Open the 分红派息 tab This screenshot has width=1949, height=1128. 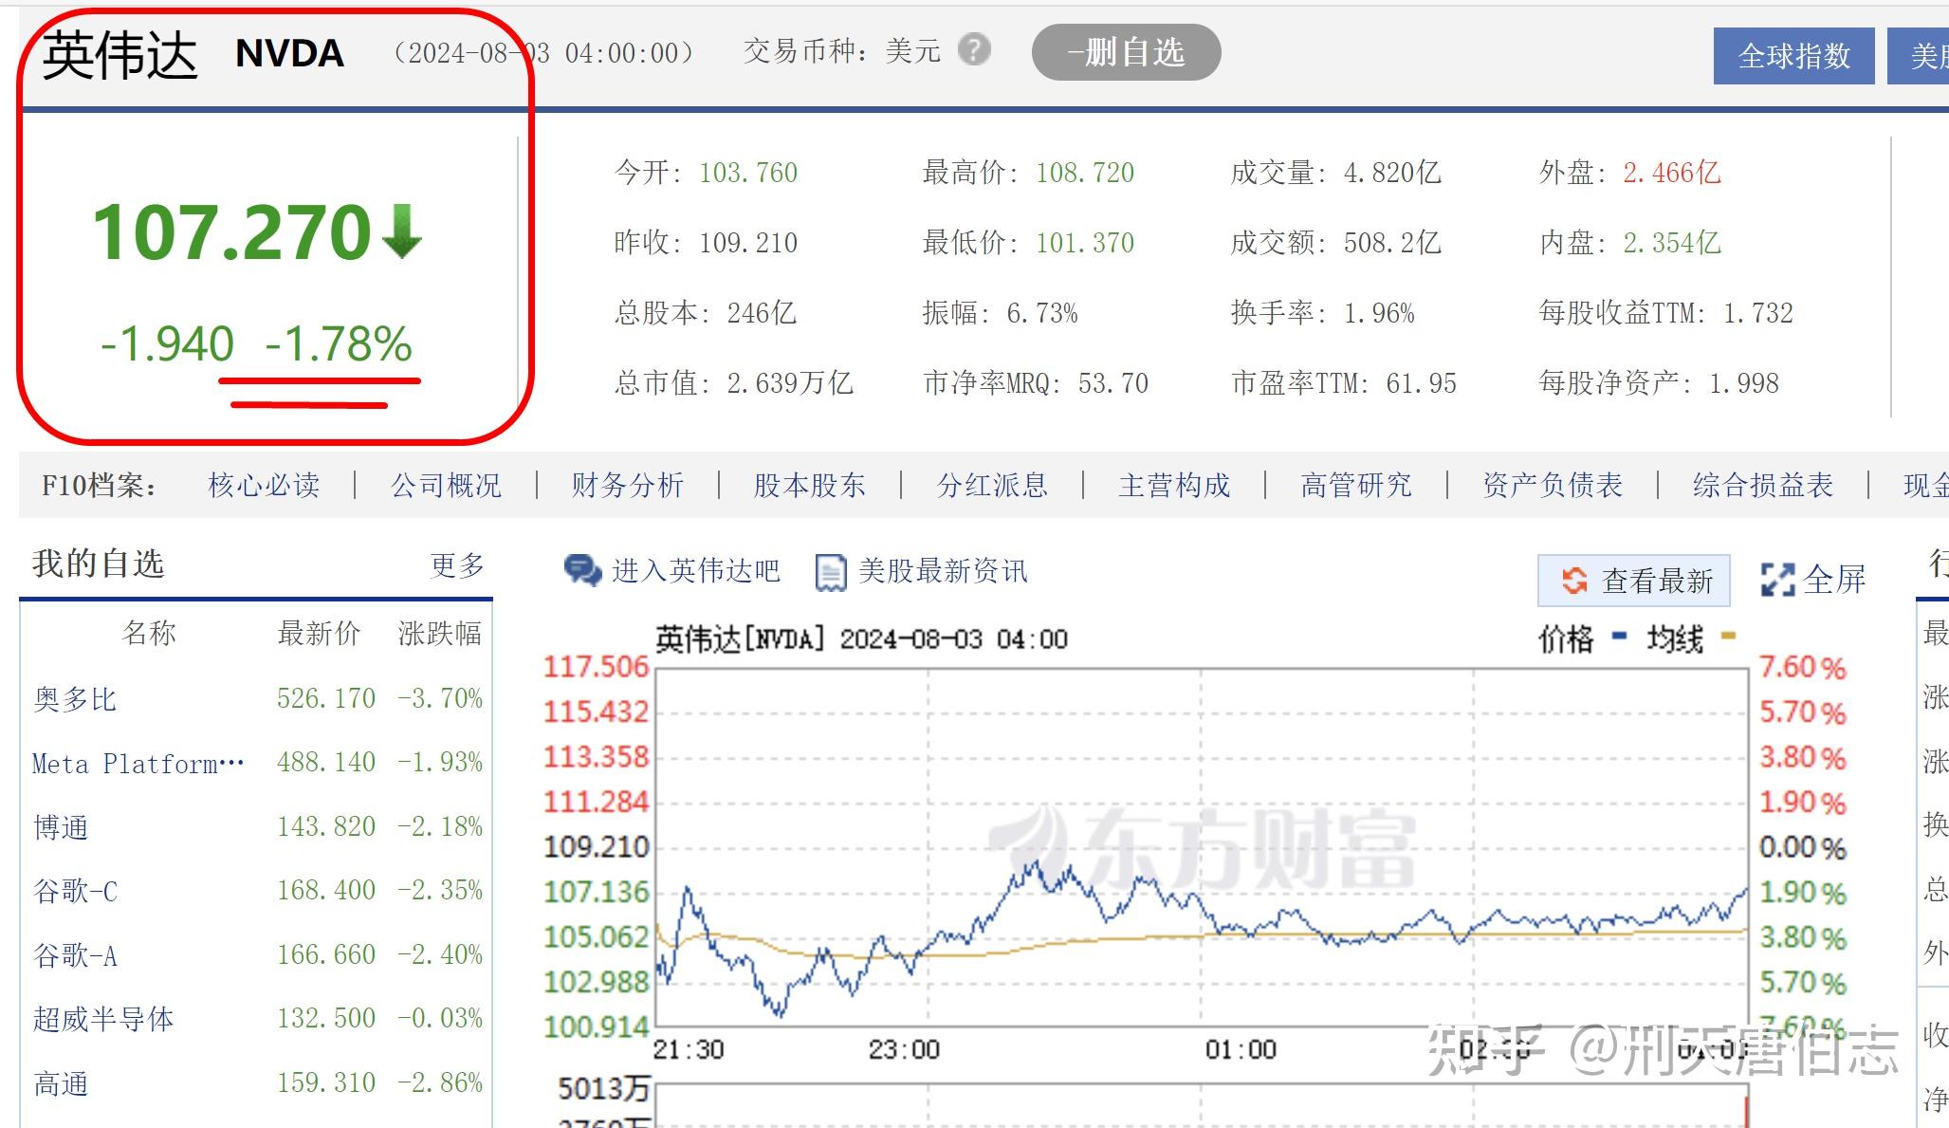tap(992, 486)
